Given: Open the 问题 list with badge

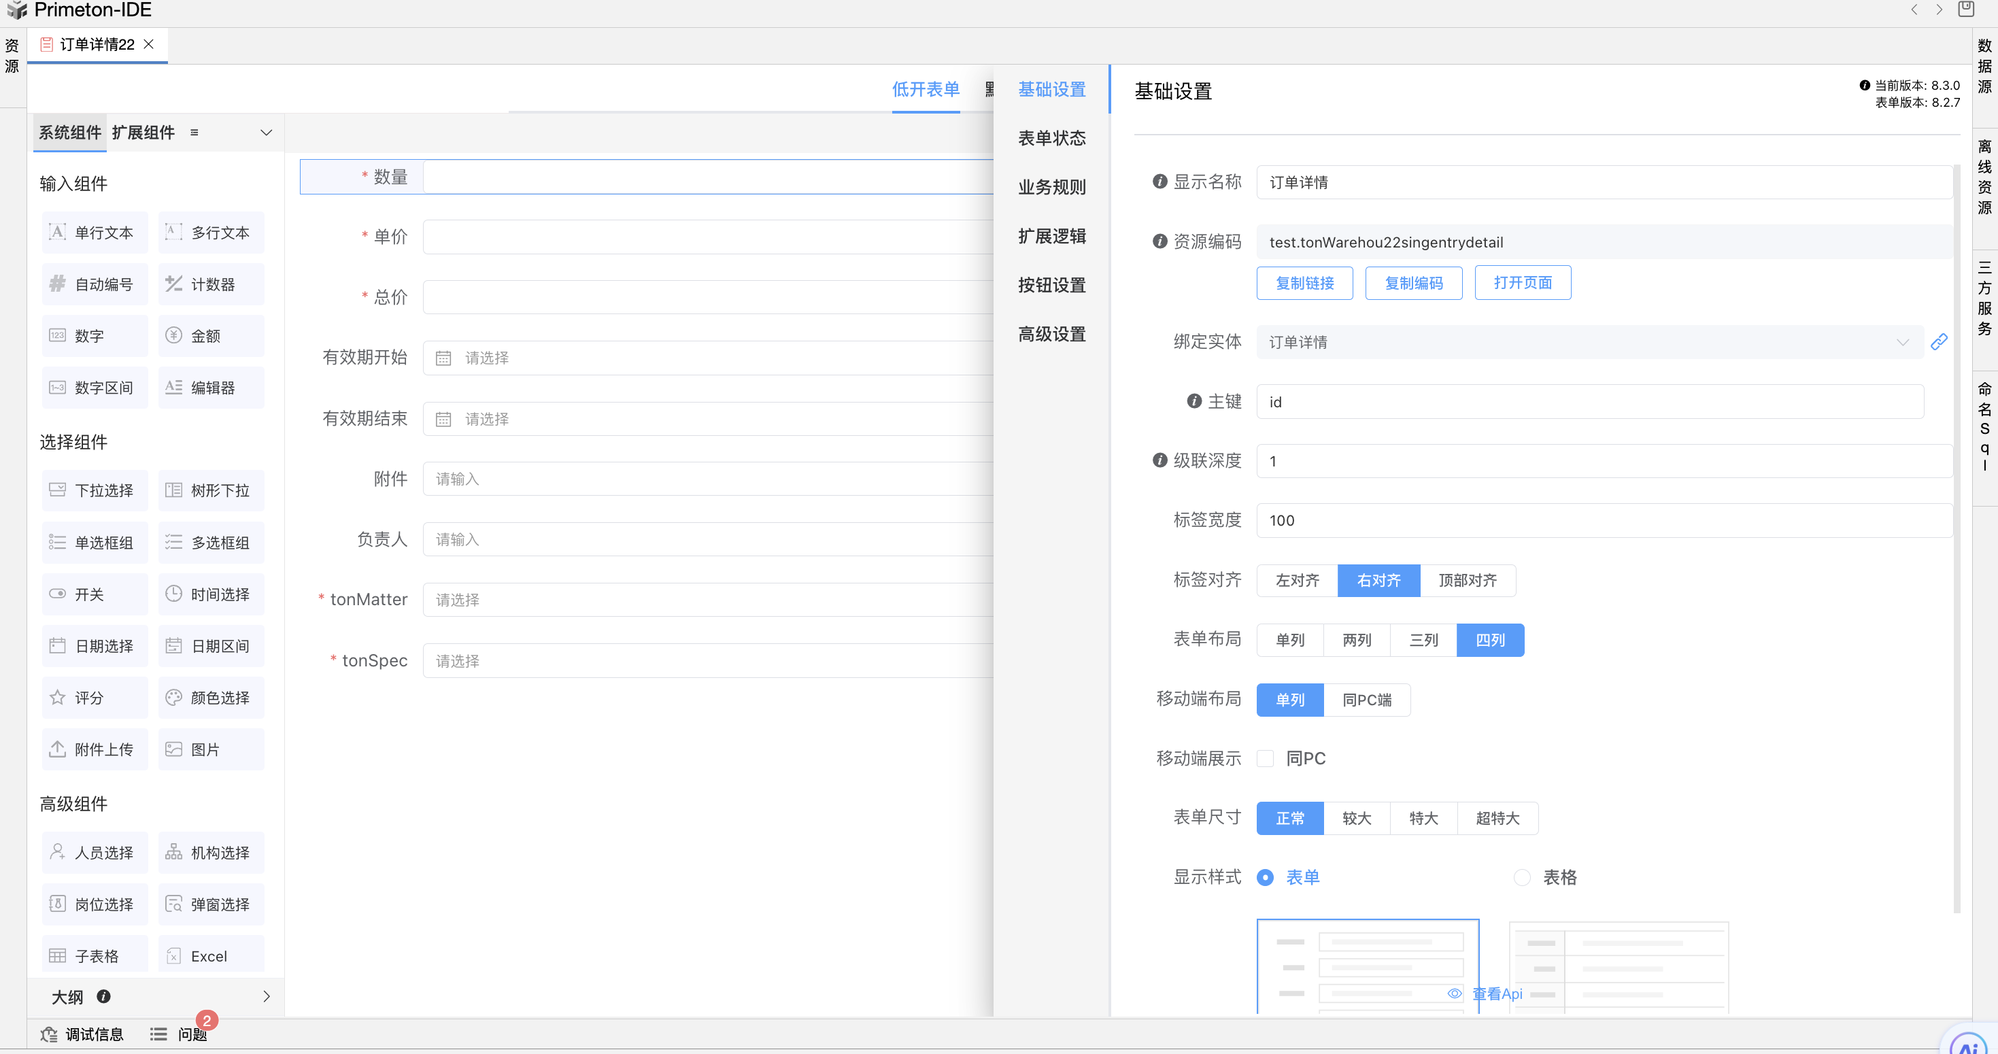Looking at the screenshot, I should click(x=180, y=1034).
